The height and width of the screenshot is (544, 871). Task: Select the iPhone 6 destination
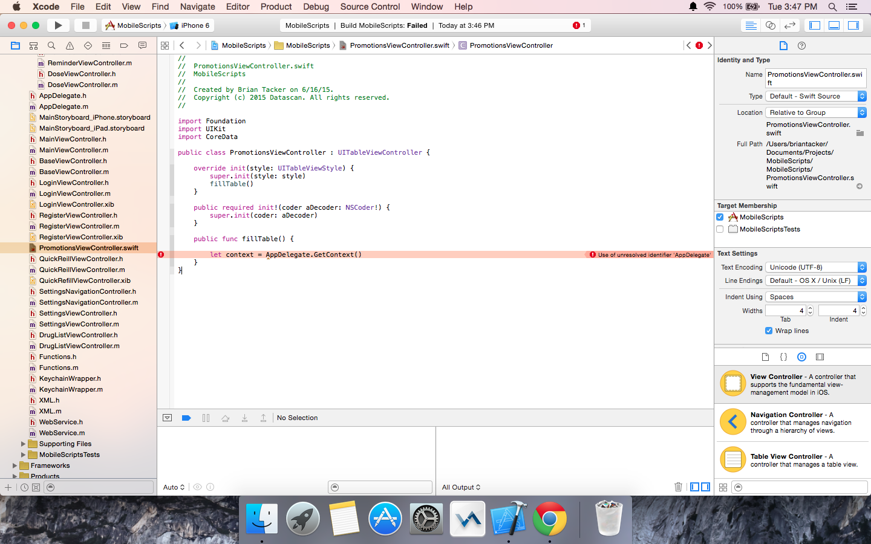pos(190,25)
